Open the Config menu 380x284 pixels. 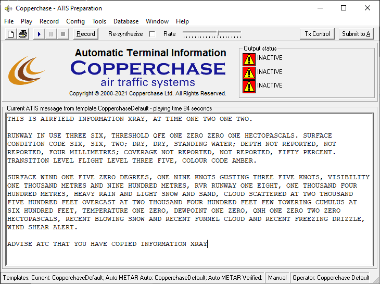click(75, 21)
